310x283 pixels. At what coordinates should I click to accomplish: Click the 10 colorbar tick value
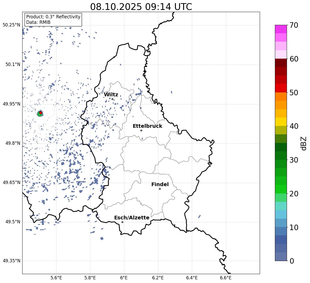294,227
